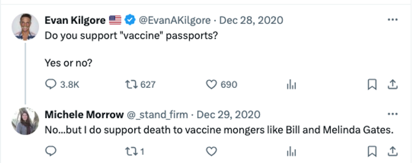Click Evan Kilgore's profile avatar
Image resolution: width=412 pixels, height=163 pixels.
pyautogui.click(x=26, y=27)
